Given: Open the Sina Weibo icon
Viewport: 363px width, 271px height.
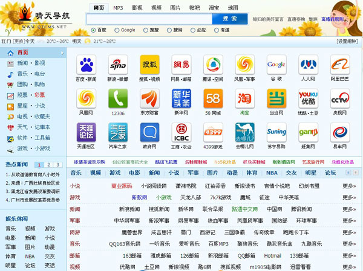Looking at the screenshot, I should point(118,65).
